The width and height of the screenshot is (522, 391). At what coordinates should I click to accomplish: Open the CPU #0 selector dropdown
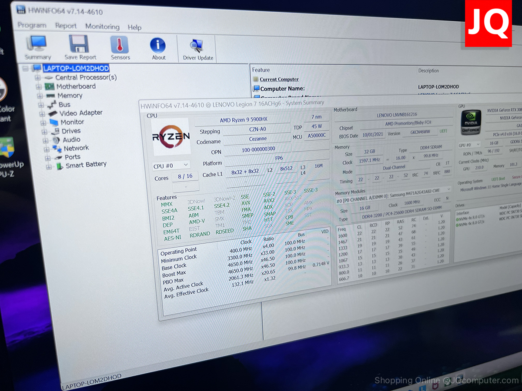[x=171, y=166]
